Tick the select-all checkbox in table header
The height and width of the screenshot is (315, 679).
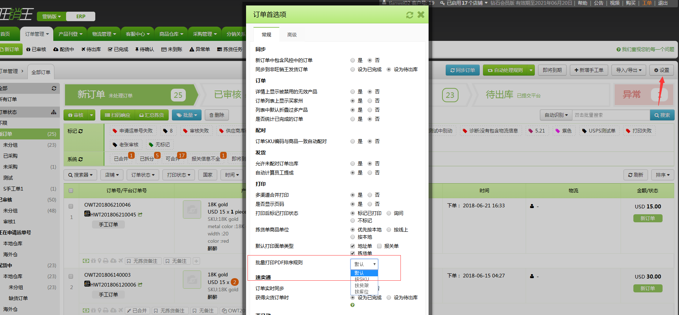pyautogui.click(x=71, y=191)
